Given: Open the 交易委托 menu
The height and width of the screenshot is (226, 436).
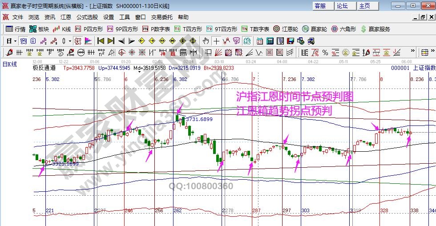Looking at the screenshot, I should pos(162,17).
